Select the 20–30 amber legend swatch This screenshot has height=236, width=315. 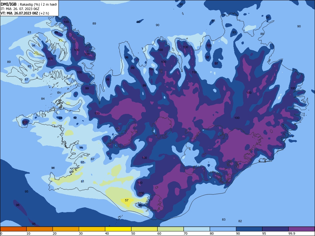coord(66,229)
